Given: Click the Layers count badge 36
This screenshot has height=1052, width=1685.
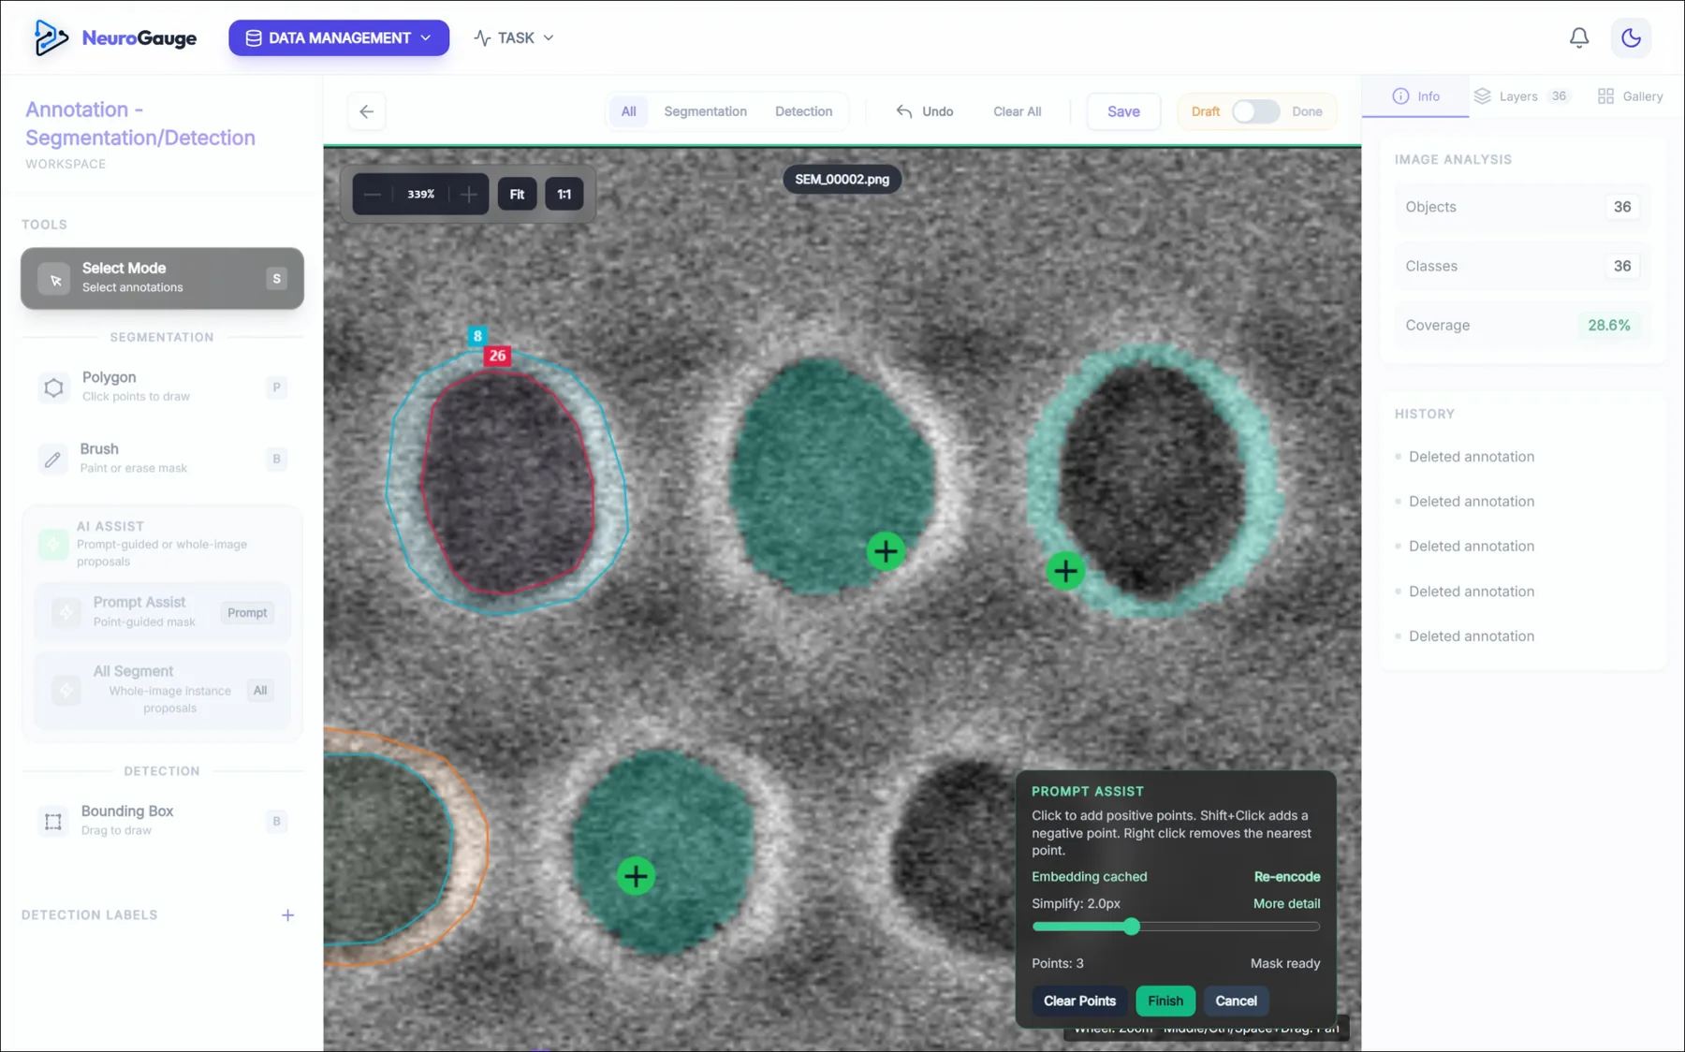Looking at the screenshot, I should point(1559,96).
